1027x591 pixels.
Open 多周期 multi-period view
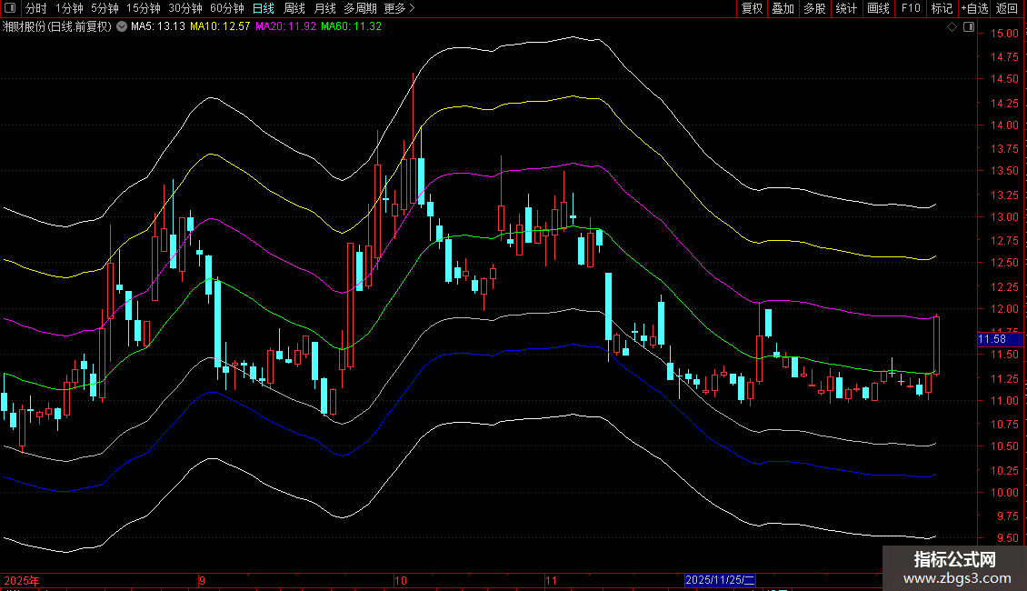pyautogui.click(x=360, y=8)
